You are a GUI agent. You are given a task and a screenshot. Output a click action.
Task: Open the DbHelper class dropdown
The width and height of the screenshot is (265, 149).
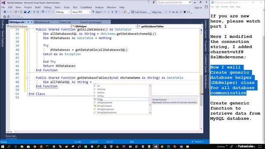point(104,26)
